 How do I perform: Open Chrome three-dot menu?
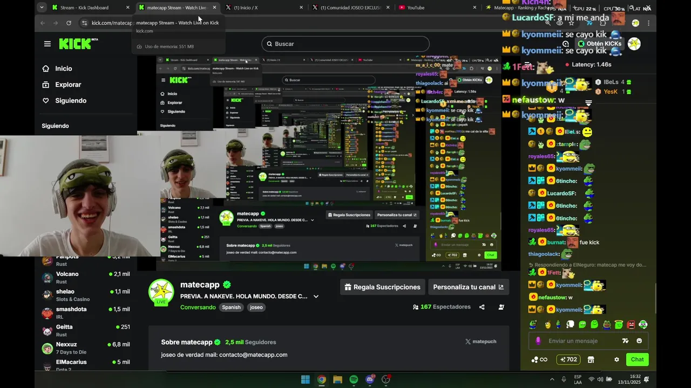(x=648, y=23)
